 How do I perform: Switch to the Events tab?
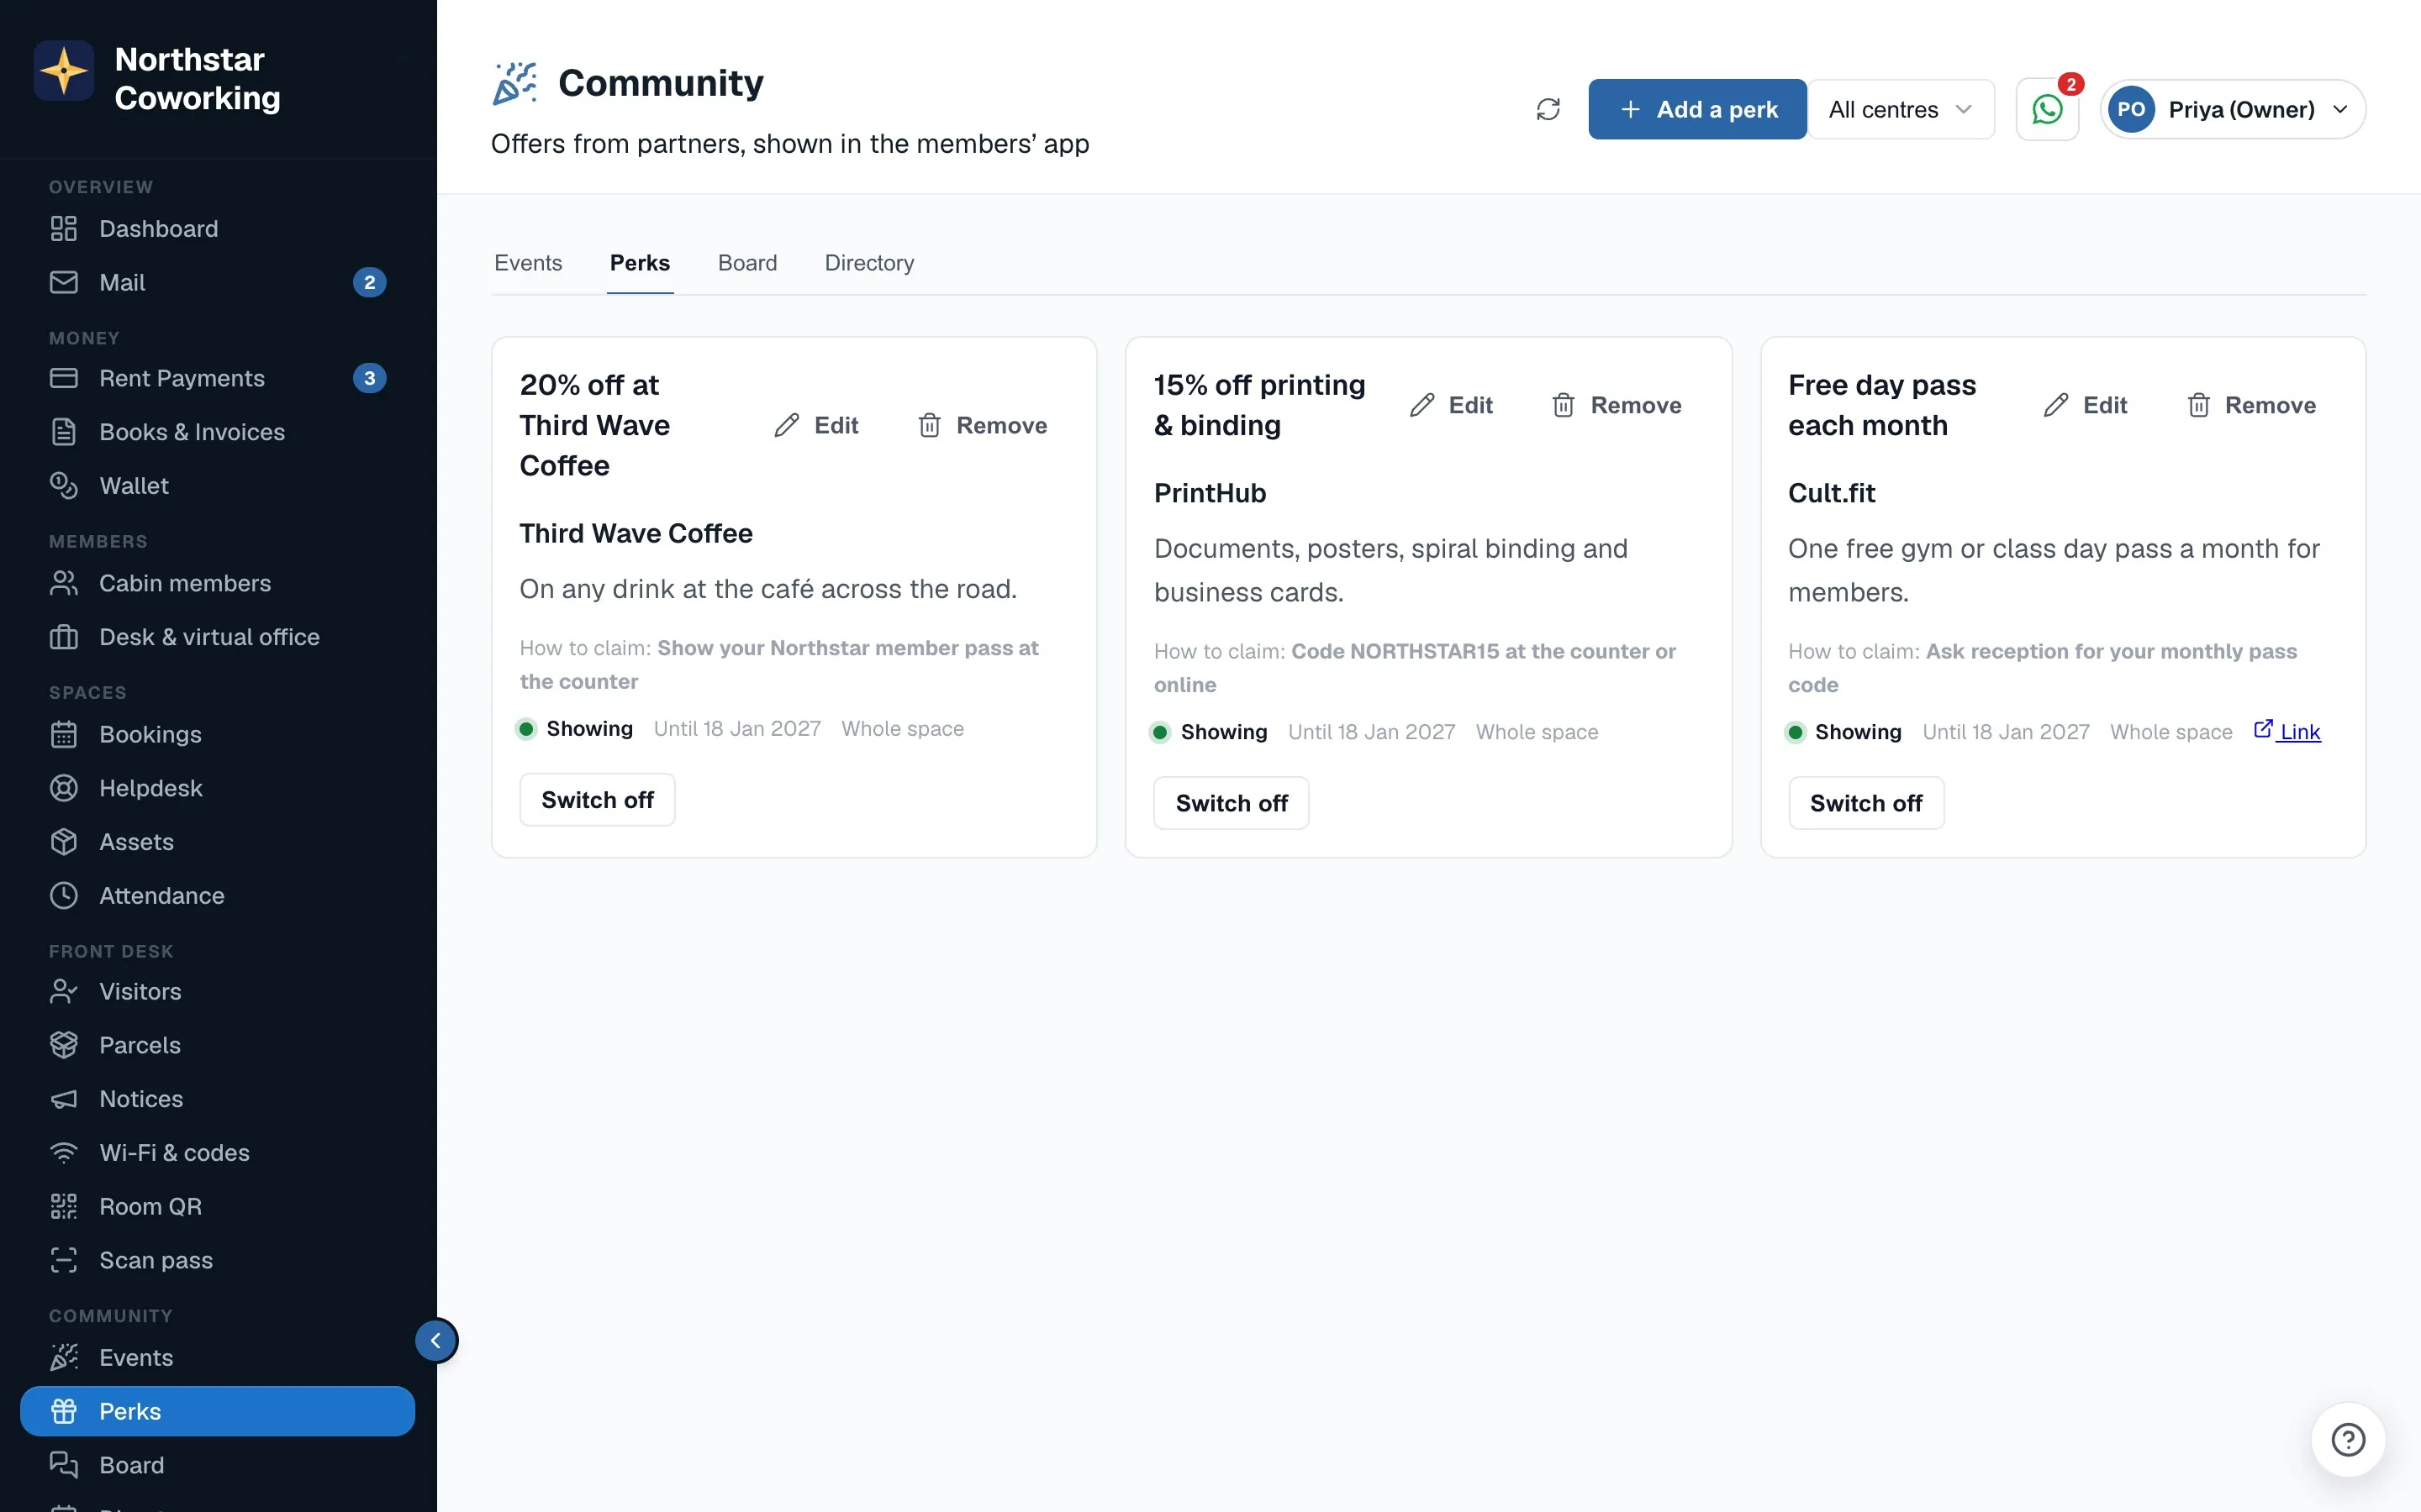[x=528, y=263]
